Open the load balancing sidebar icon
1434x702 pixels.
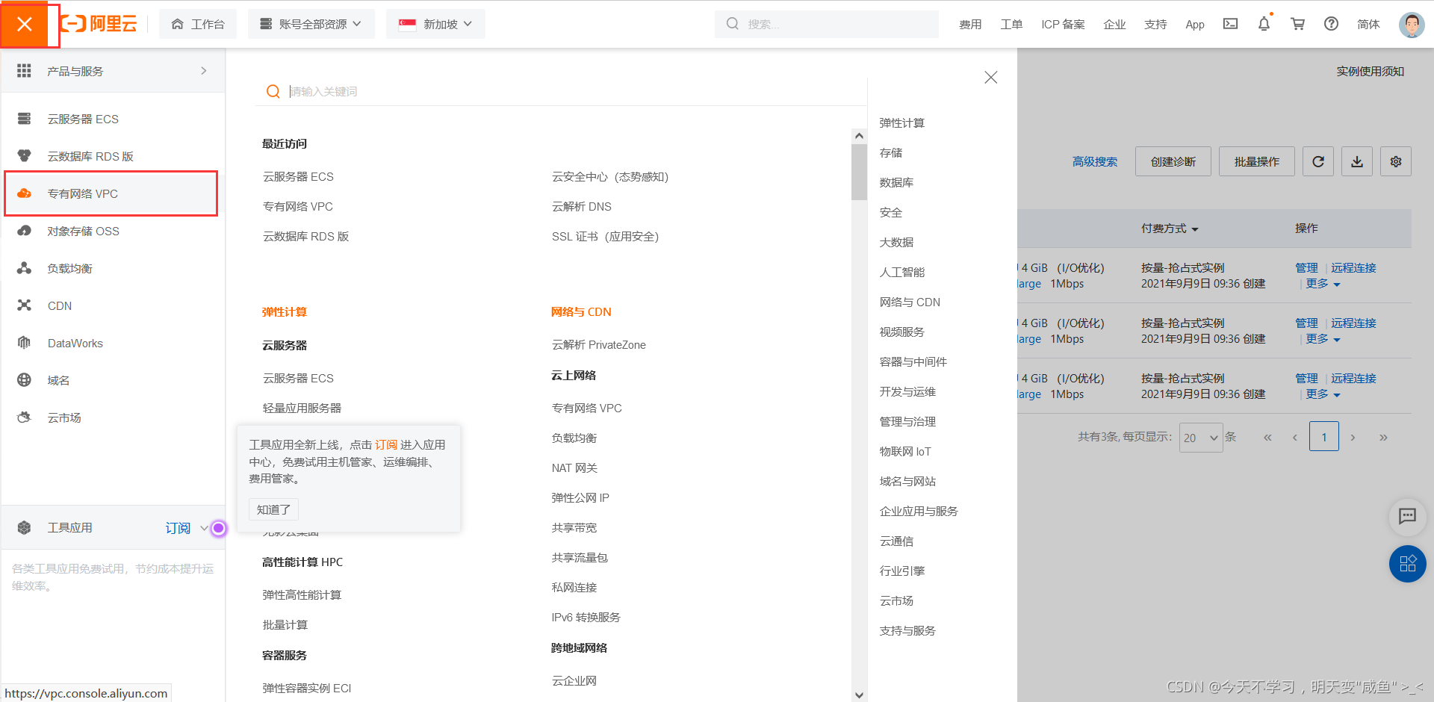point(24,268)
